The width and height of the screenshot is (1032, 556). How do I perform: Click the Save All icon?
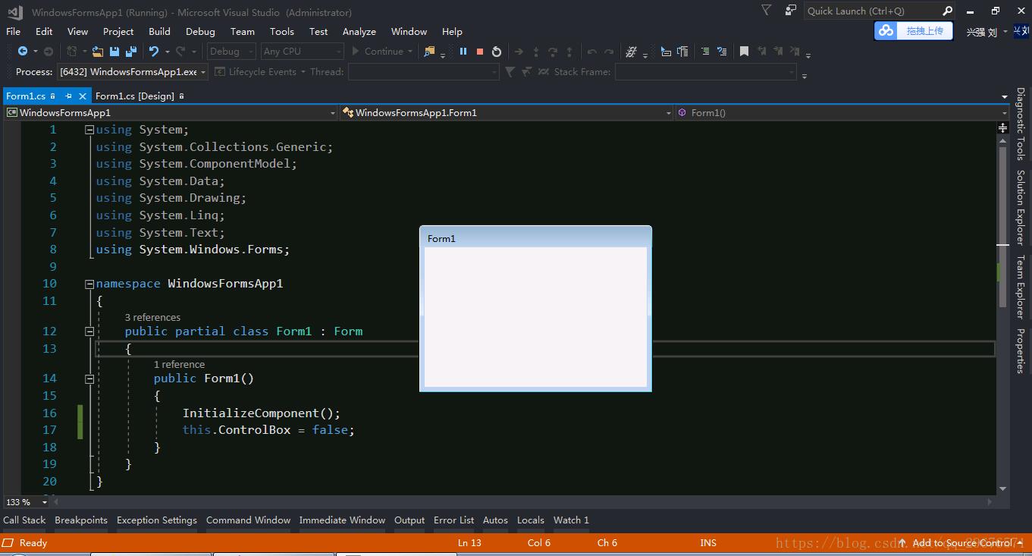130,52
